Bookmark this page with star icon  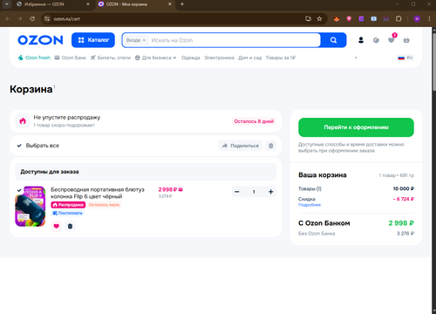point(319,18)
